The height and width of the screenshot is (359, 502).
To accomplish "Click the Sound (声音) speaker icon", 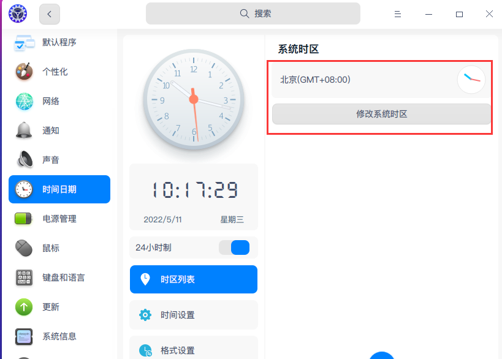I will click(x=25, y=159).
